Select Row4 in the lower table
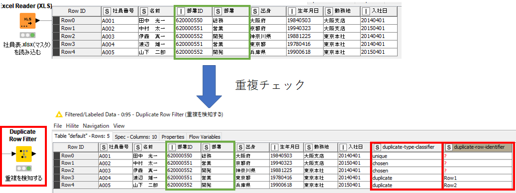Image resolution: width=516 pixels, height=193 pixels. 75,185
